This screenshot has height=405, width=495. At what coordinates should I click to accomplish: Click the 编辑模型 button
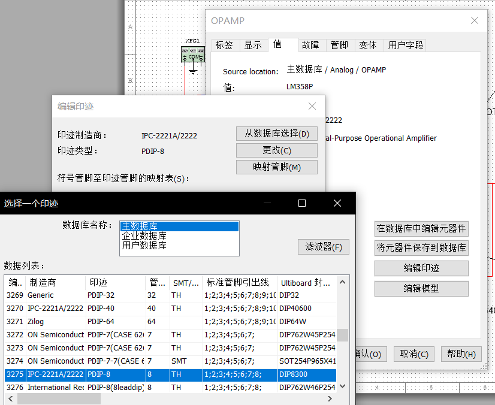pyautogui.click(x=421, y=289)
